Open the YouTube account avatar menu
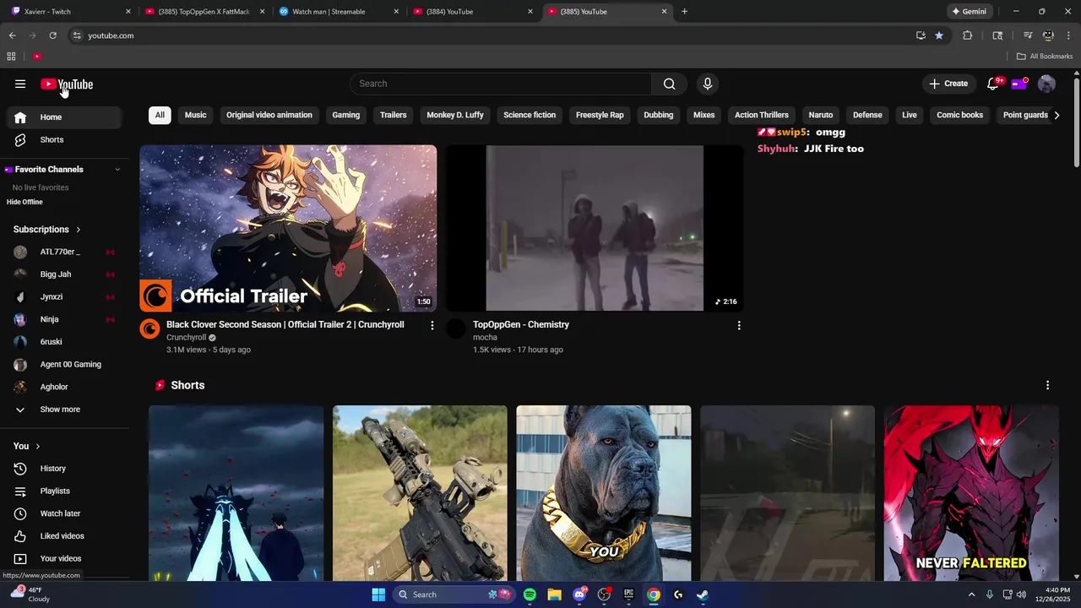 click(1046, 84)
